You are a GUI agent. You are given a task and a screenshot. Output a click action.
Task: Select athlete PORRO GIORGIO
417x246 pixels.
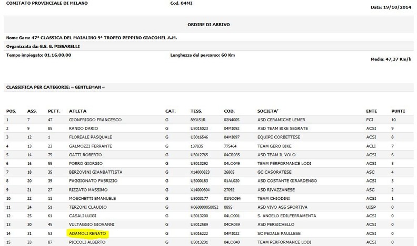point(86,164)
